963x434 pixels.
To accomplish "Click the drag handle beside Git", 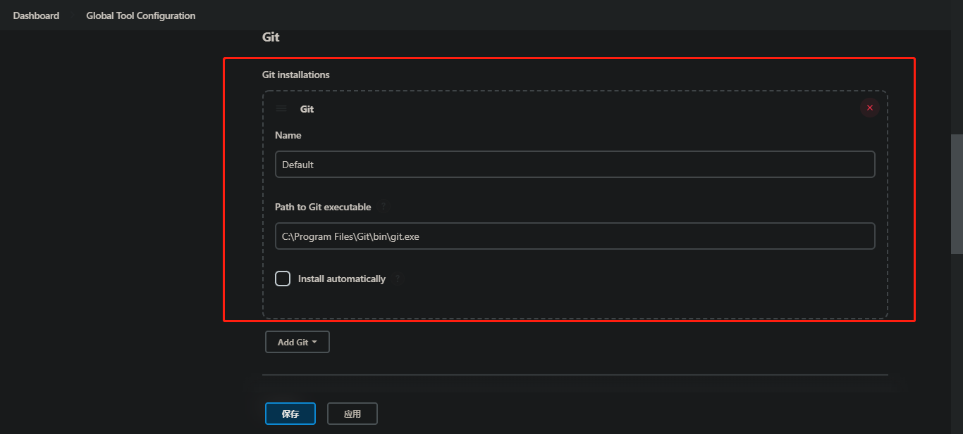I will pos(282,109).
